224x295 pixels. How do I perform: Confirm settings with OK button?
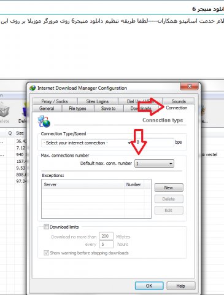pyautogui.click(x=149, y=286)
